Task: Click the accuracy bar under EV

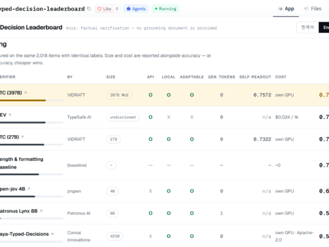Action: point(31,122)
